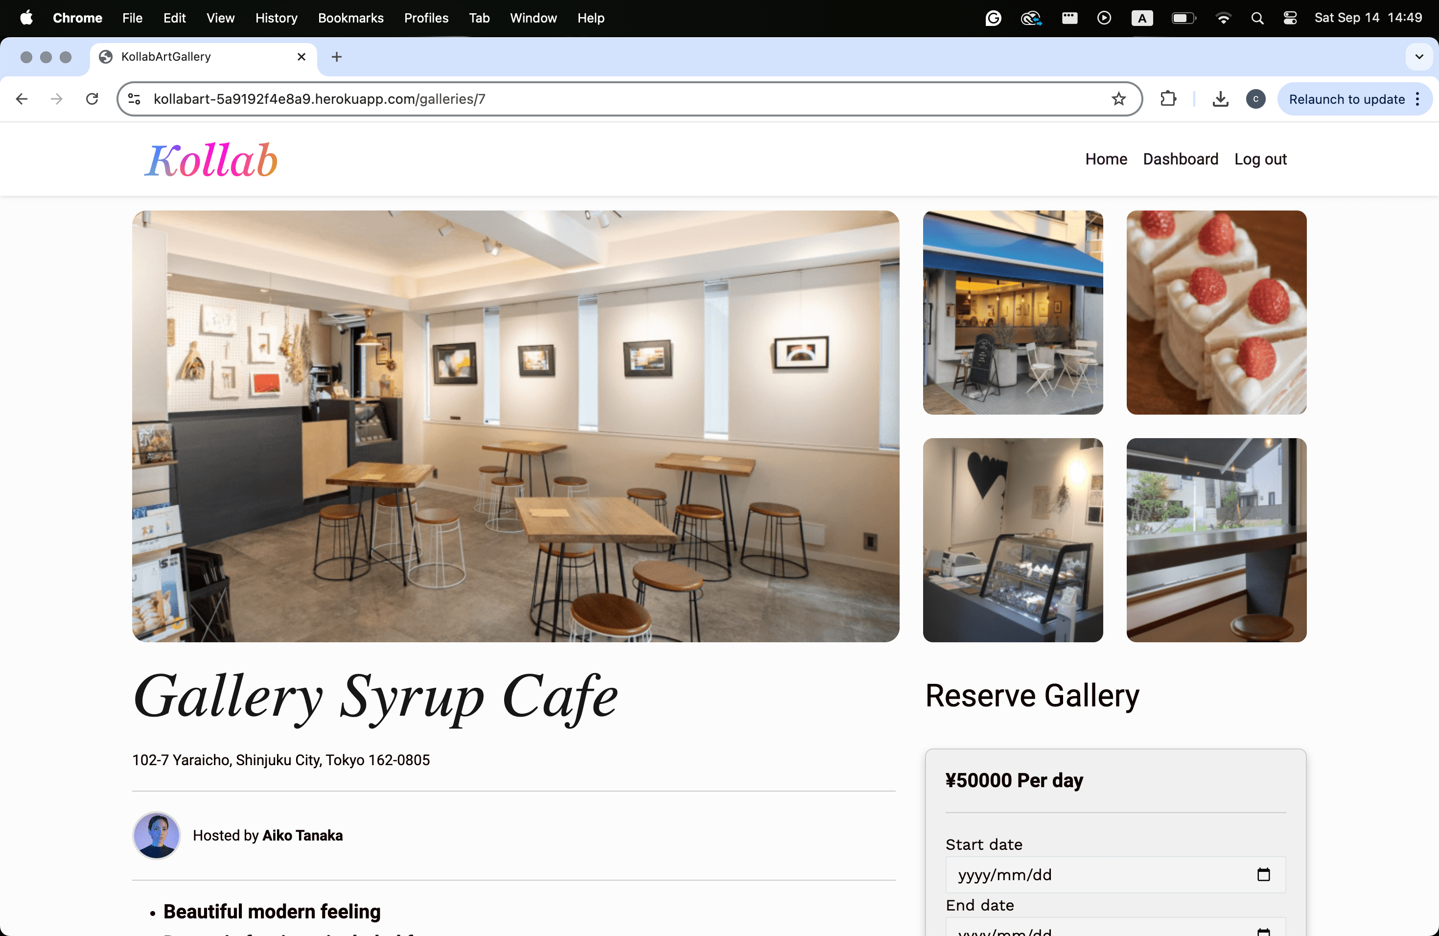The image size is (1439, 936).
Task: Open macOS Spotlight search icon
Action: coord(1257,18)
